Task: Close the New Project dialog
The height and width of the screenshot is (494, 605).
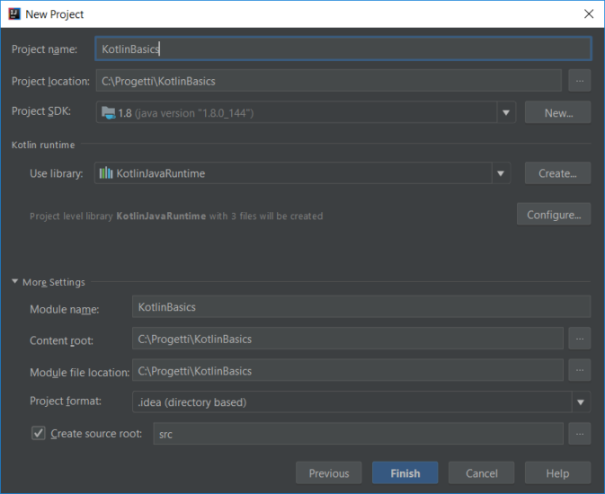Action: [588, 14]
